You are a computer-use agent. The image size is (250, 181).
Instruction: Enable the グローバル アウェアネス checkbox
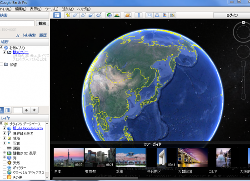point(5,172)
